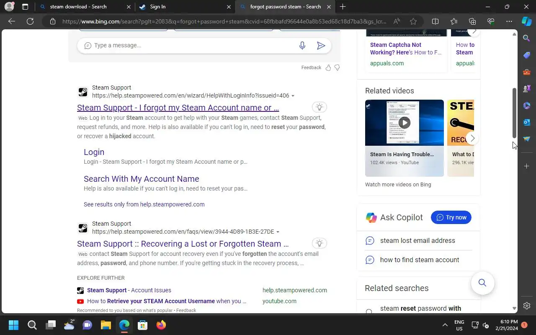536x335 pixels.
Task: Open the Search With My Account Name link
Action: click(141, 179)
